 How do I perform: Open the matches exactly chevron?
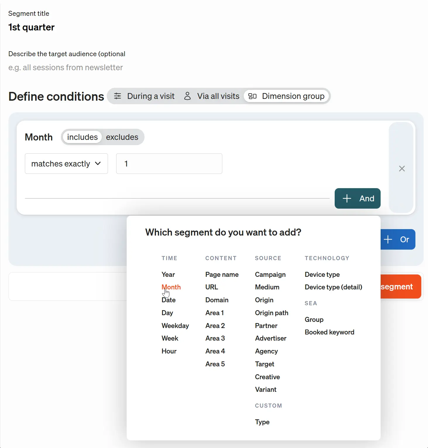click(98, 164)
